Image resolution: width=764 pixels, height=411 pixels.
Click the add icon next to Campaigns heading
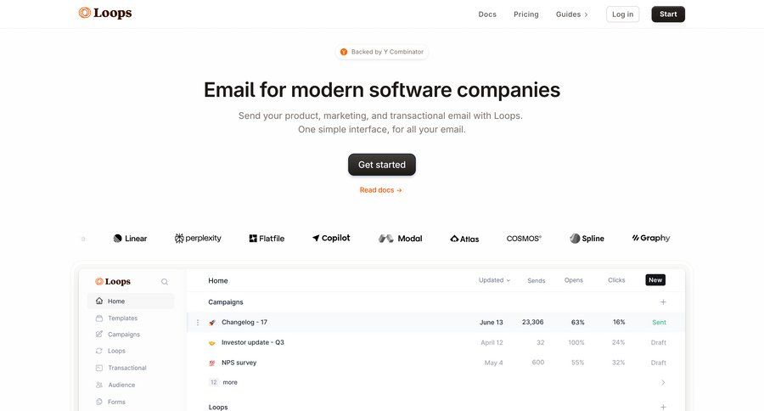(663, 302)
